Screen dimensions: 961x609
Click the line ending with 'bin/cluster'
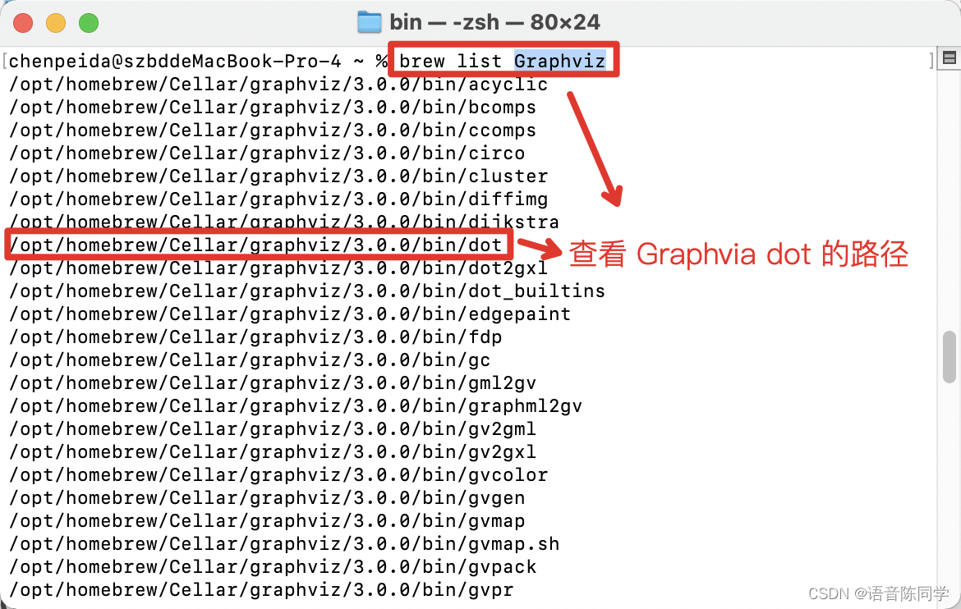point(278,176)
